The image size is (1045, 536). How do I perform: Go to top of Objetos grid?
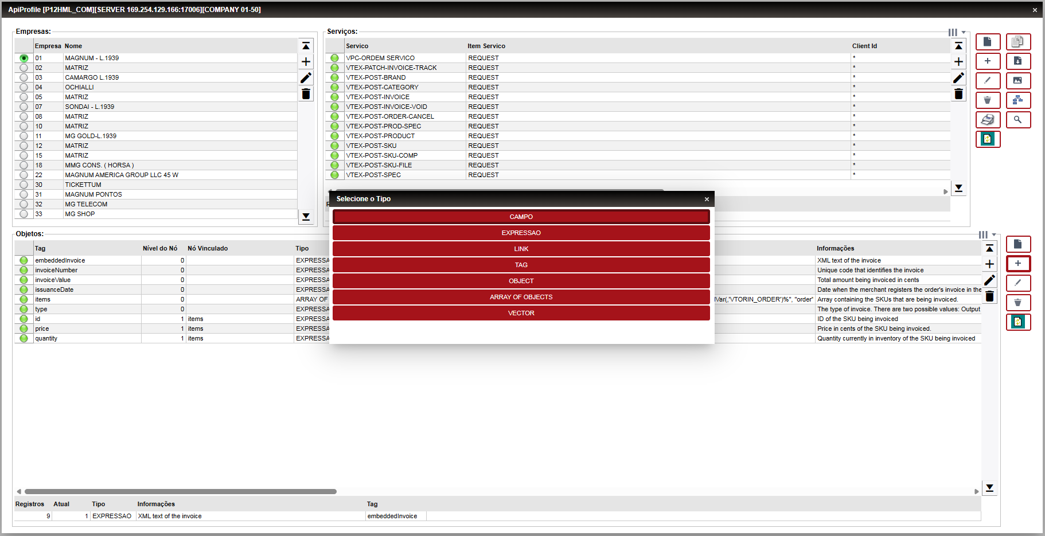(989, 248)
